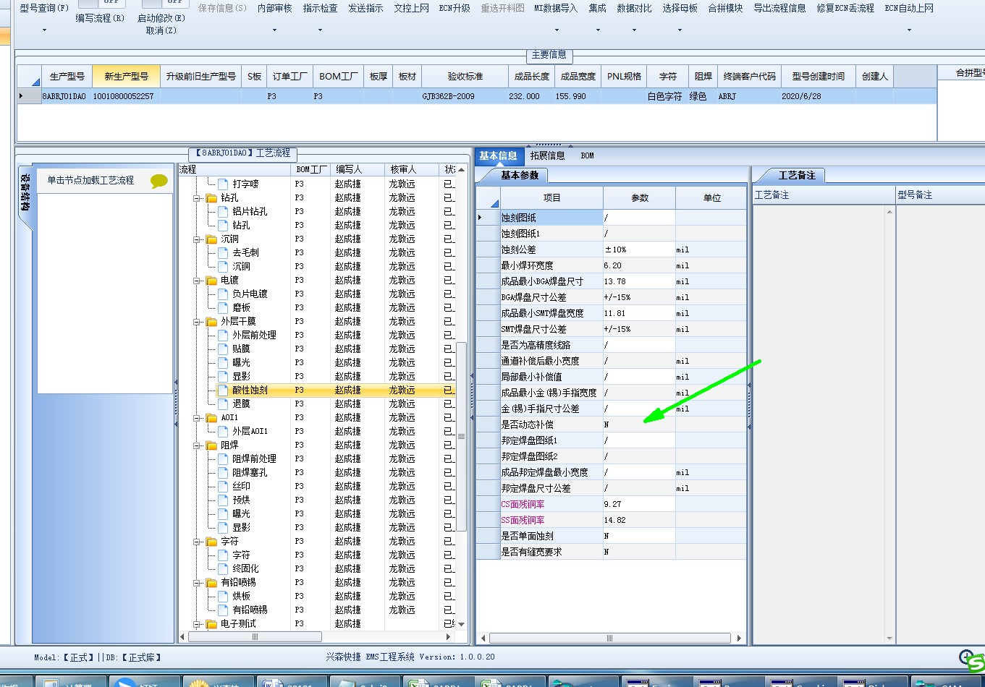Click ECN升级 in the toolbar
This screenshot has height=687, width=985.
[455, 8]
